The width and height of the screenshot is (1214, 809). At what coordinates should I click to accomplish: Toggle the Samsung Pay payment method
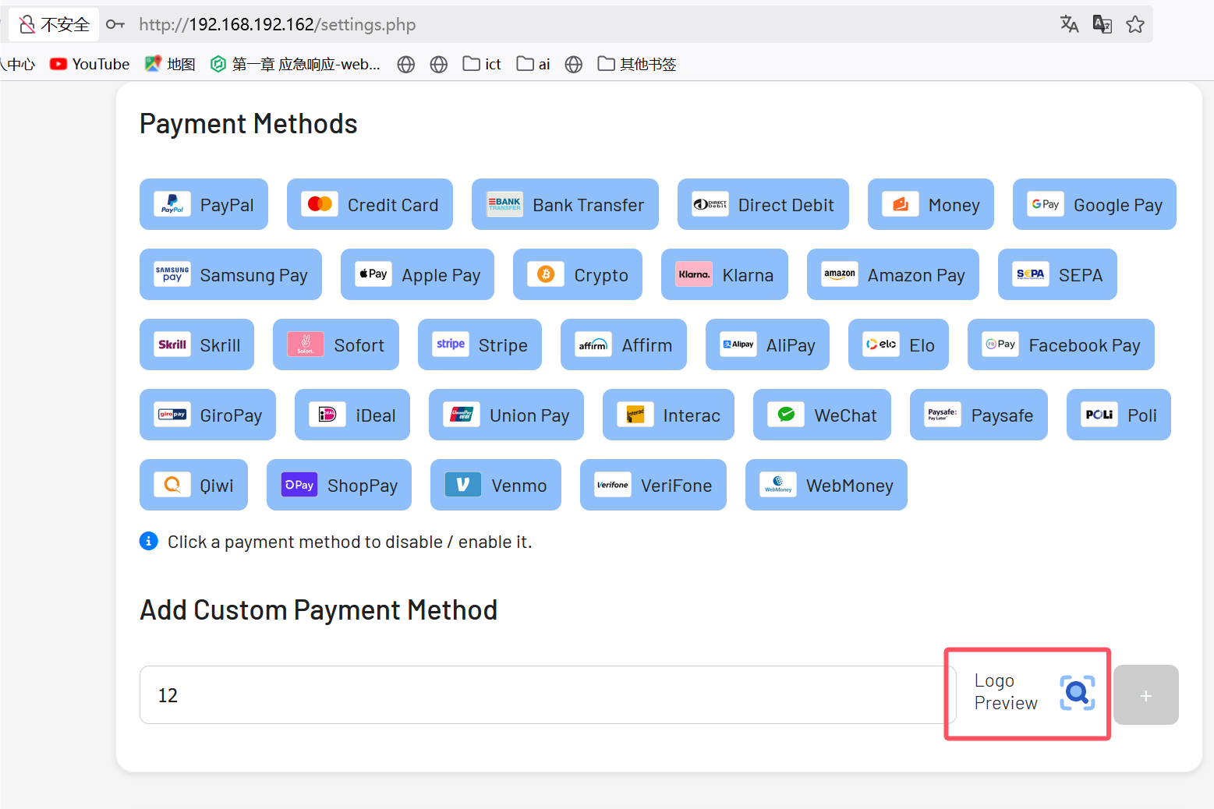click(x=230, y=274)
